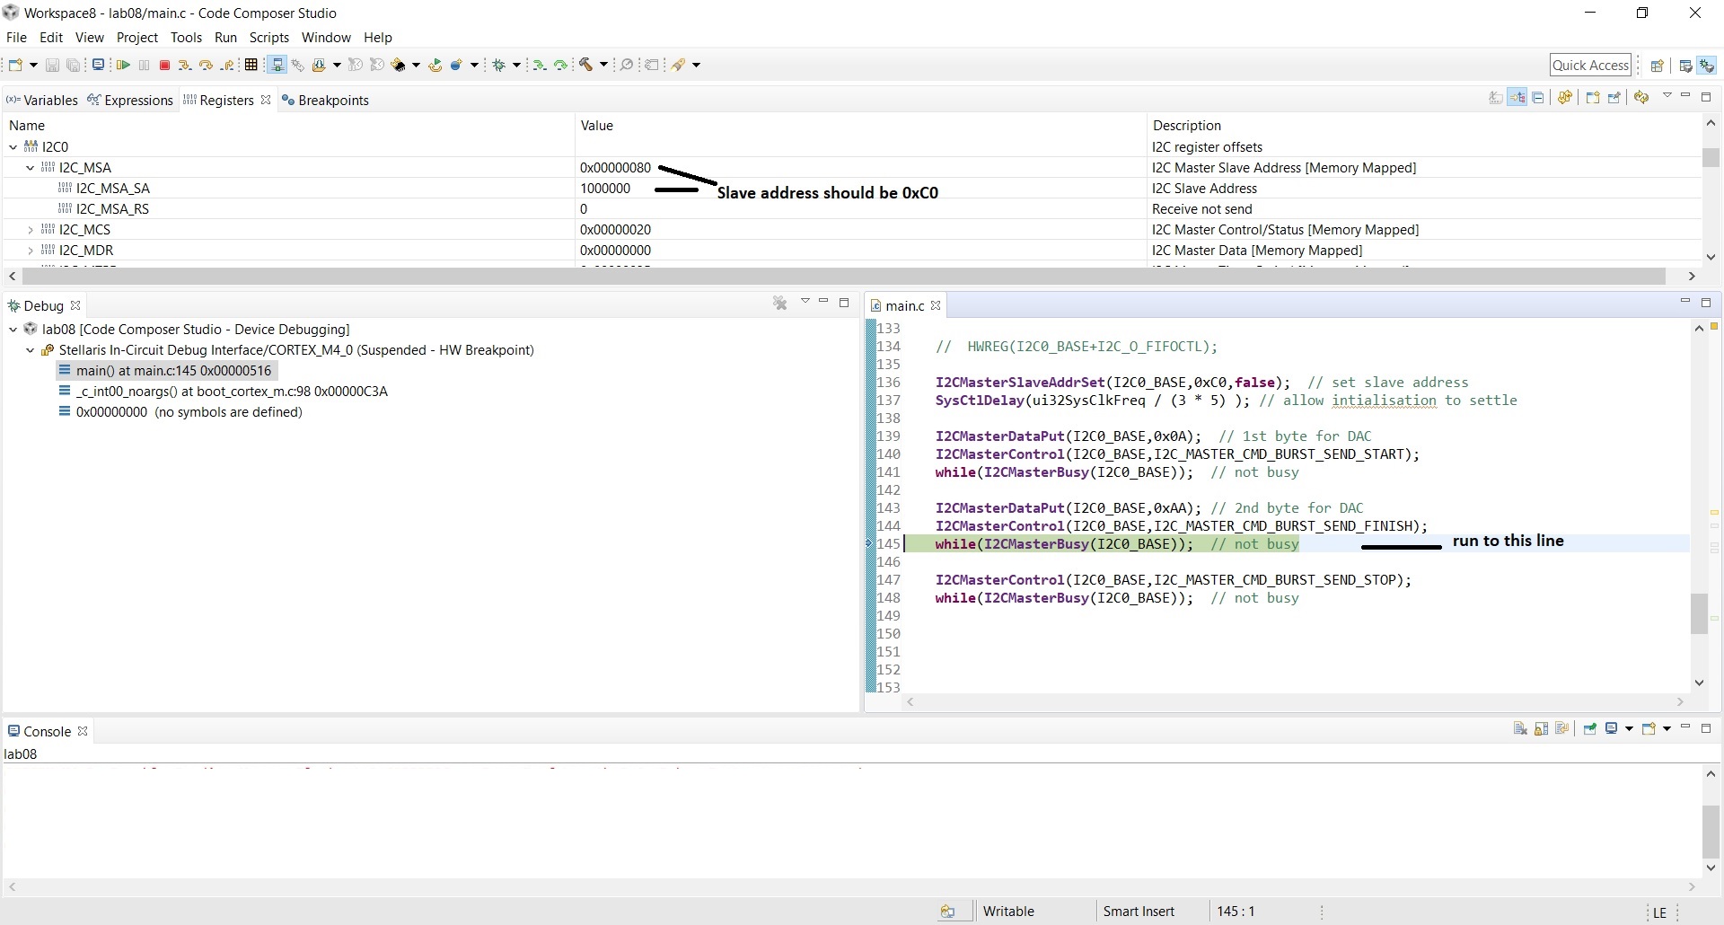
Task: Click the Step Over toolbar icon
Action: pos(206,65)
